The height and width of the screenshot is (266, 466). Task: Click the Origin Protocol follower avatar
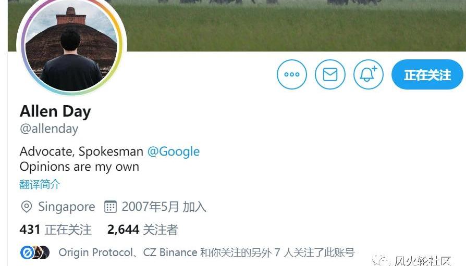click(27, 252)
